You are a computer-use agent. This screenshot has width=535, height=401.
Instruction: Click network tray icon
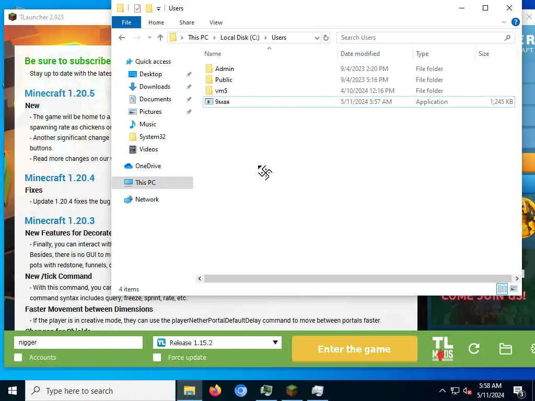(x=455, y=391)
